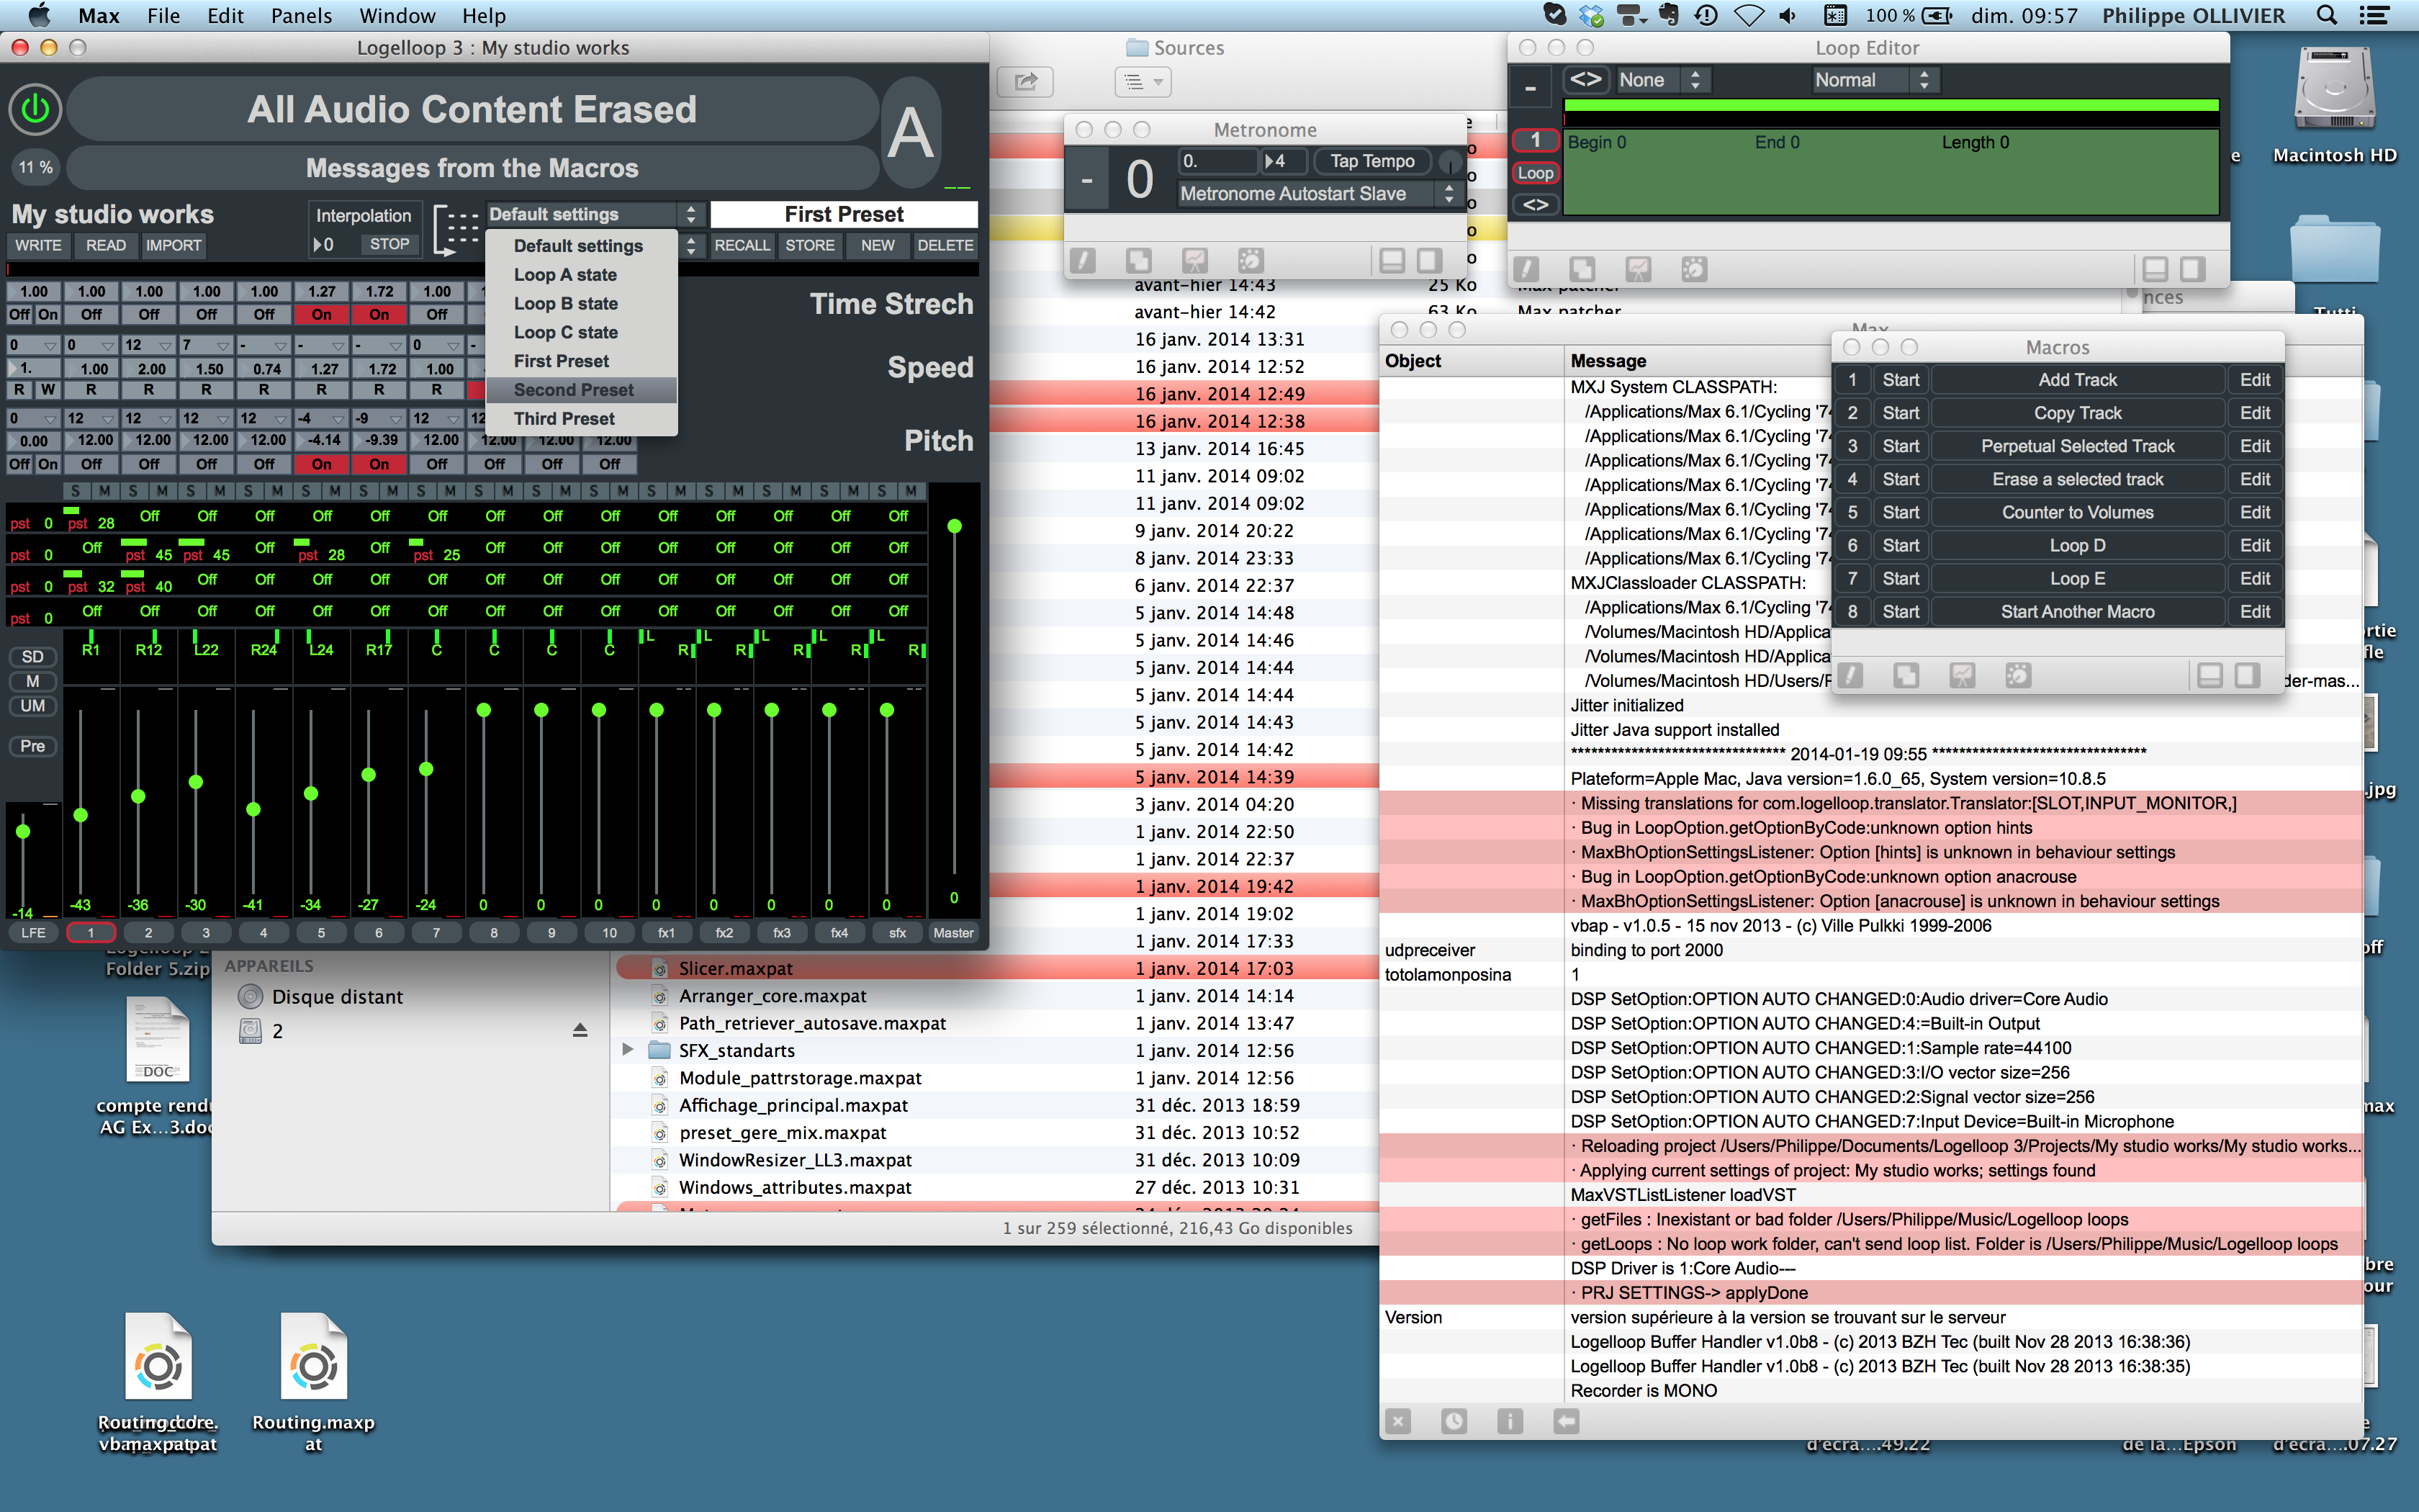Screen dimensions: 2419x1512
Task: Click split-view icon in Macros window toolbar
Action: tap(2210, 676)
